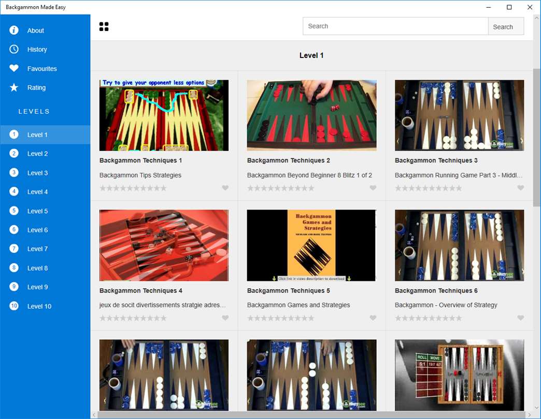Open Backgammon Techniques 5 title link
541x419 pixels.
(289, 291)
